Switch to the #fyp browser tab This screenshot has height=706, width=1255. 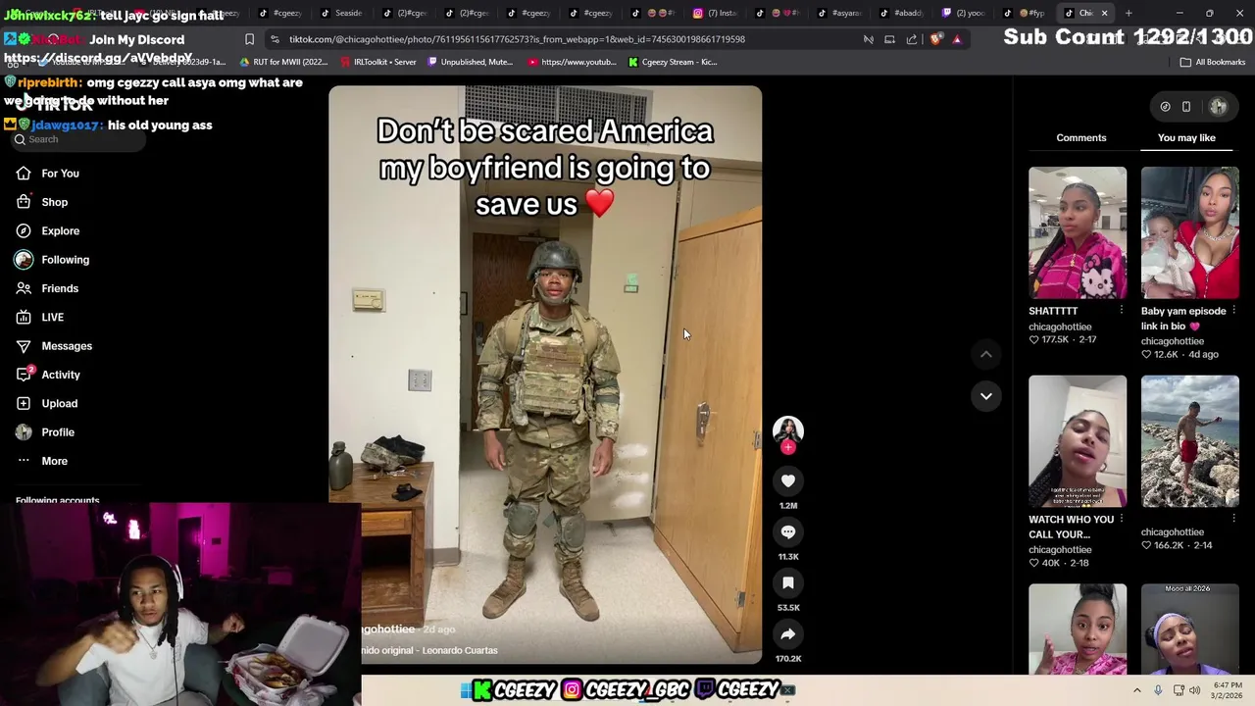(1027, 13)
